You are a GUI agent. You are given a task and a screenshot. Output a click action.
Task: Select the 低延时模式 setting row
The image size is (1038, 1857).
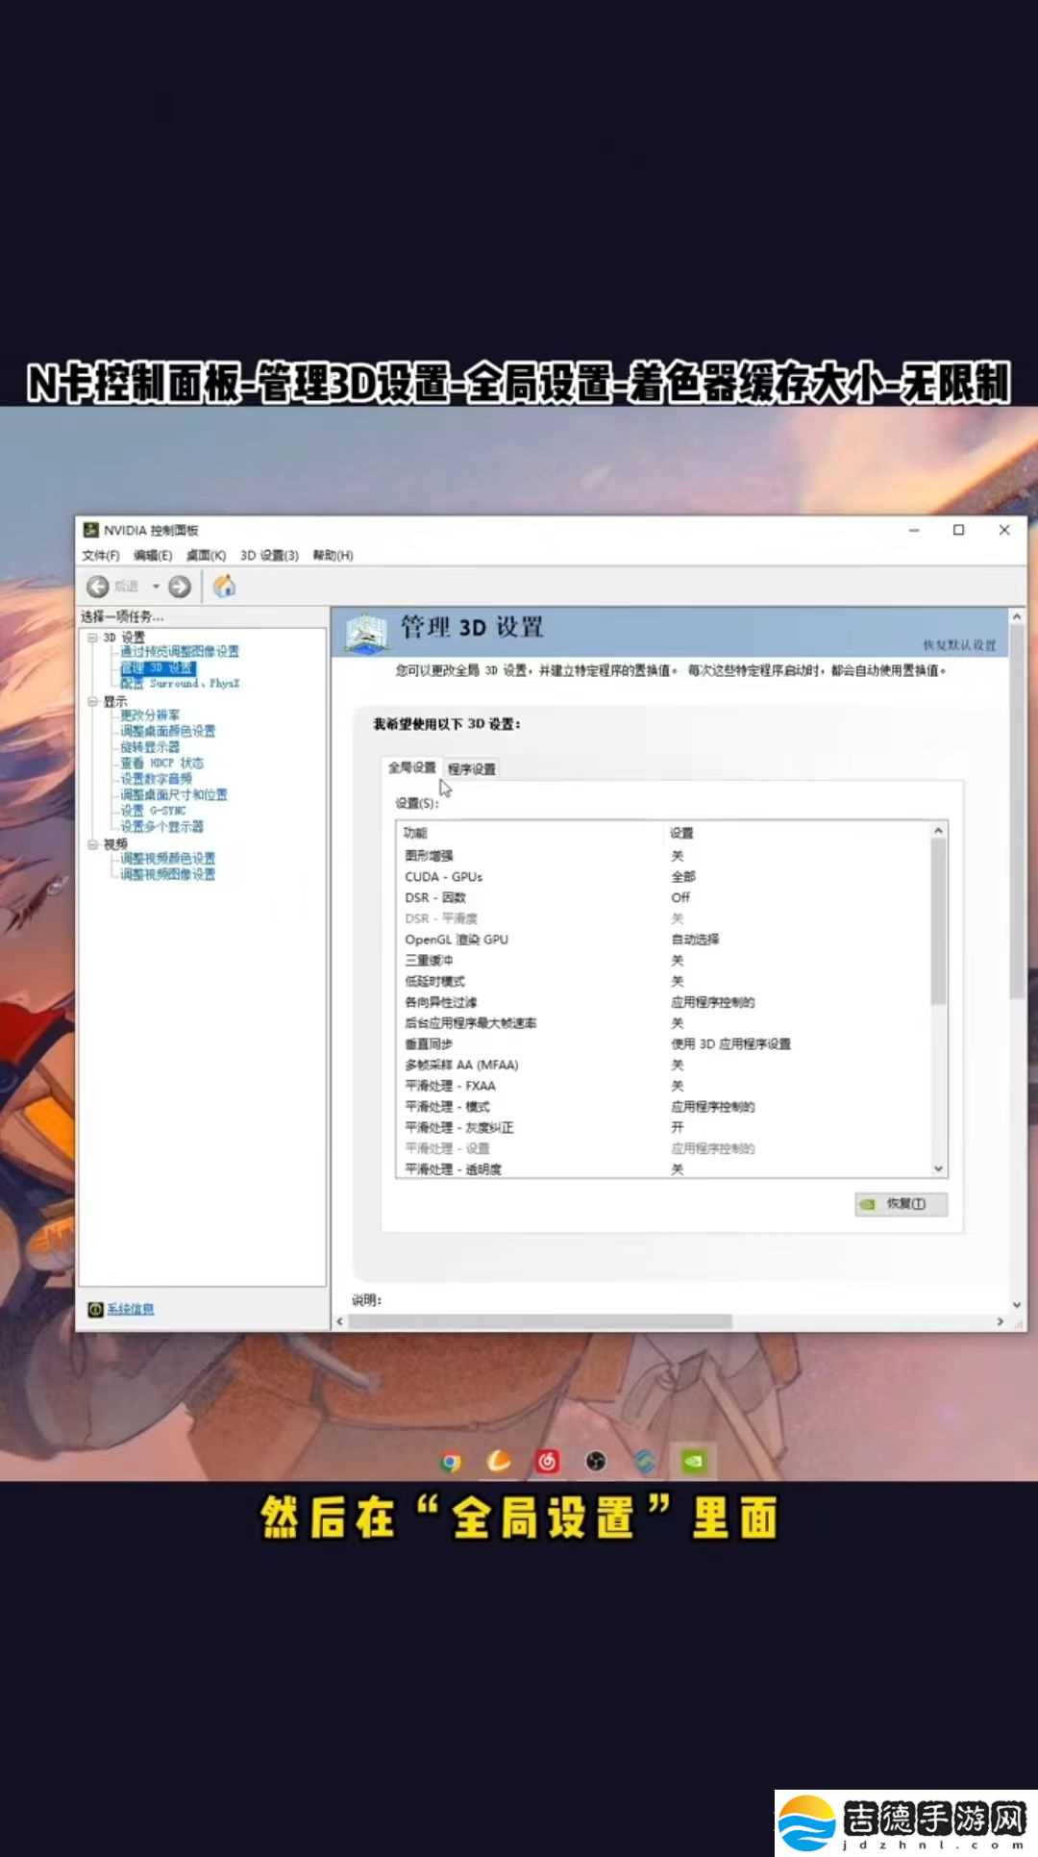[664, 982]
